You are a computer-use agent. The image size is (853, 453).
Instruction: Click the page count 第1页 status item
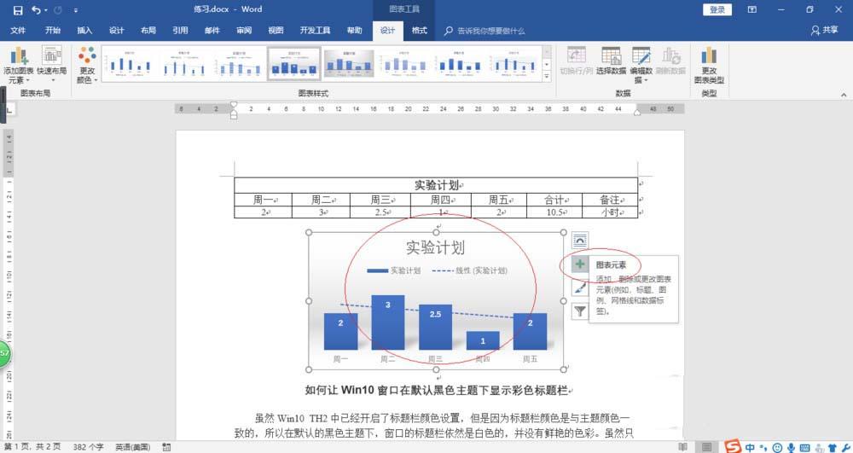[x=32, y=447]
